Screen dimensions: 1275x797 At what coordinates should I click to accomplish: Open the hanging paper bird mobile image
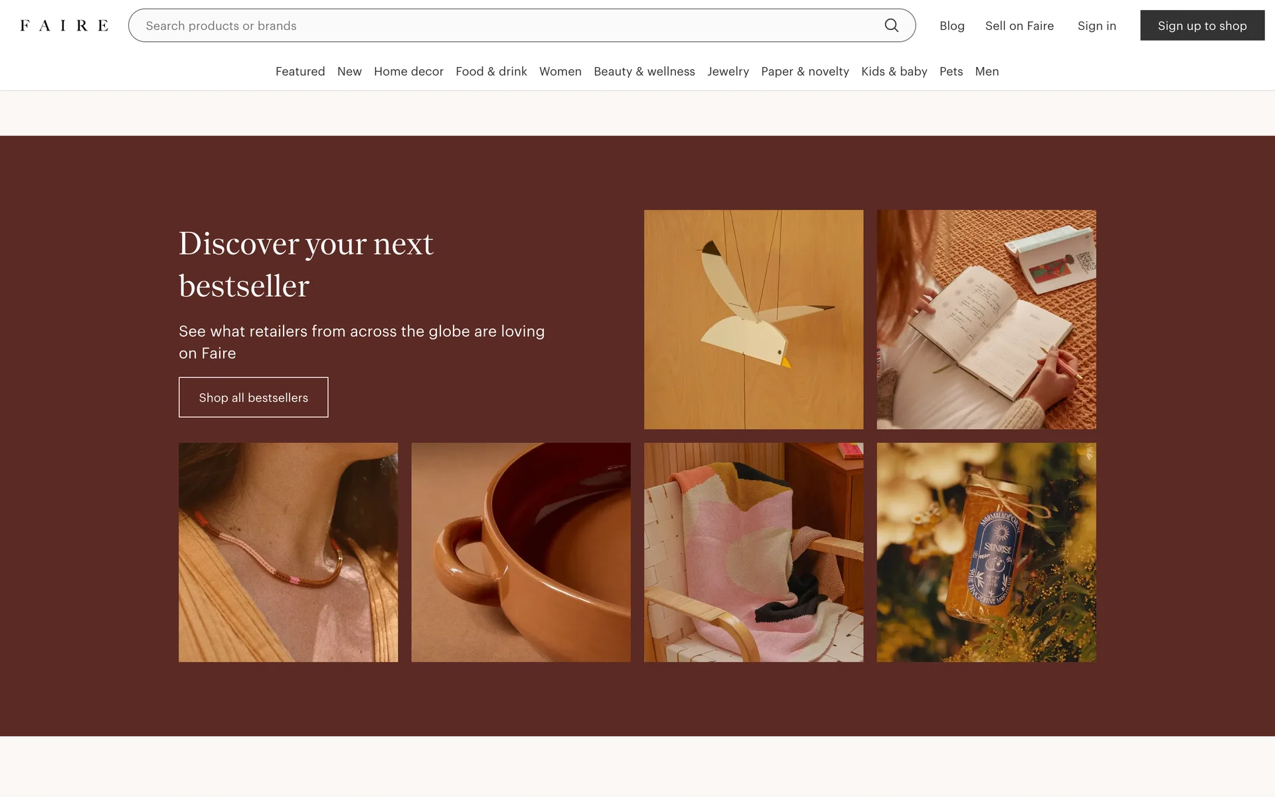pos(754,319)
